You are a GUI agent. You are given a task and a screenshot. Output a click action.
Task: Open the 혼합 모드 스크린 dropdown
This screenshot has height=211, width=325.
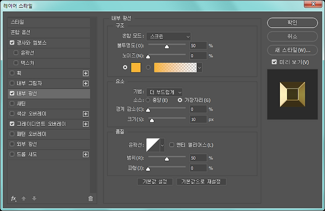168,37
